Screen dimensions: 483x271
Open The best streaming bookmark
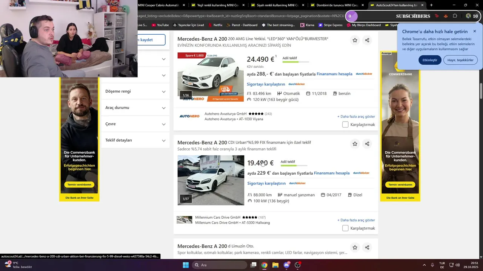pyautogui.click(x=278, y=25)
